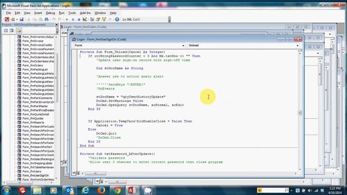Click the Full Module View button at code window bottom
Screen dimensions: 347x195
point(78,173)
